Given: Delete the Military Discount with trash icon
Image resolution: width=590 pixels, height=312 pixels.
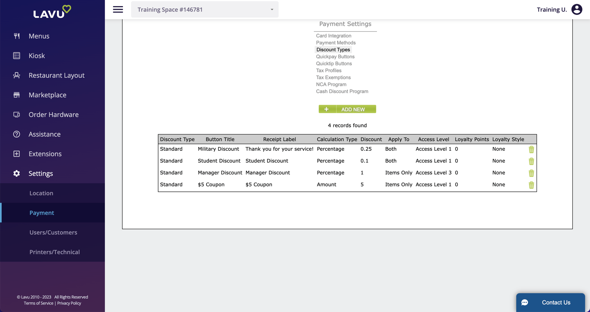Looking at the screenshot, I should point(531,149).
